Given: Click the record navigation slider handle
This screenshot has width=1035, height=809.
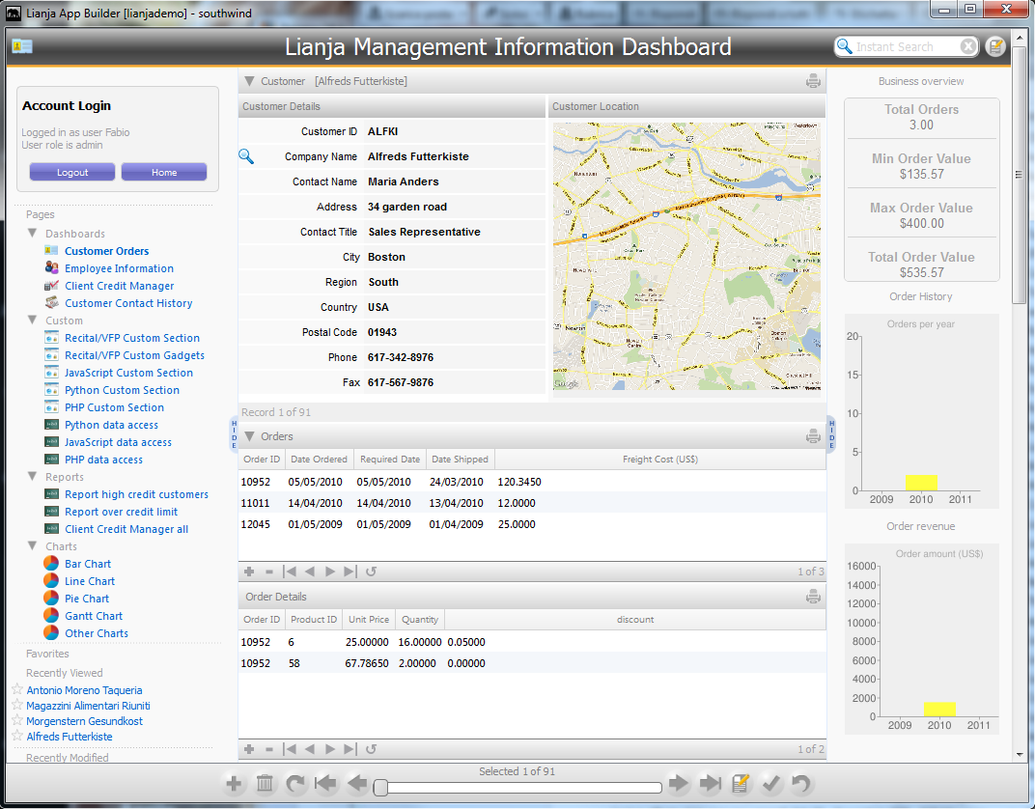Looking at the screenshot, I should [380, 787].
